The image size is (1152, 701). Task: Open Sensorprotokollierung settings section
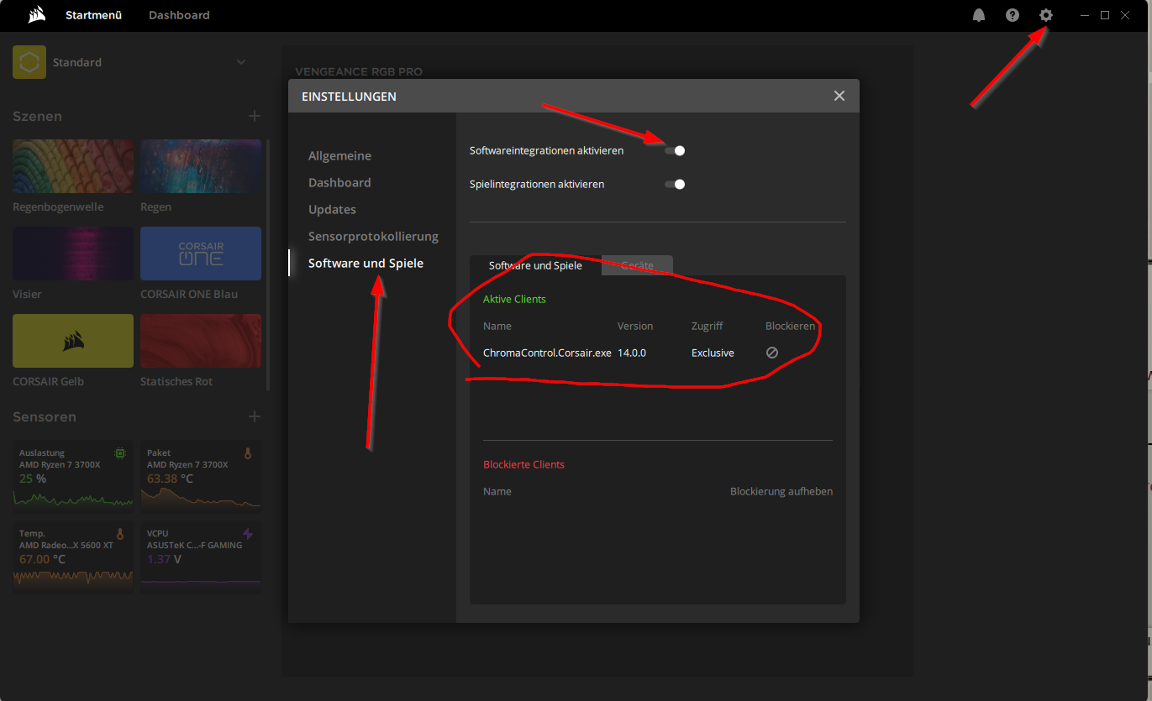coord(373,236)
